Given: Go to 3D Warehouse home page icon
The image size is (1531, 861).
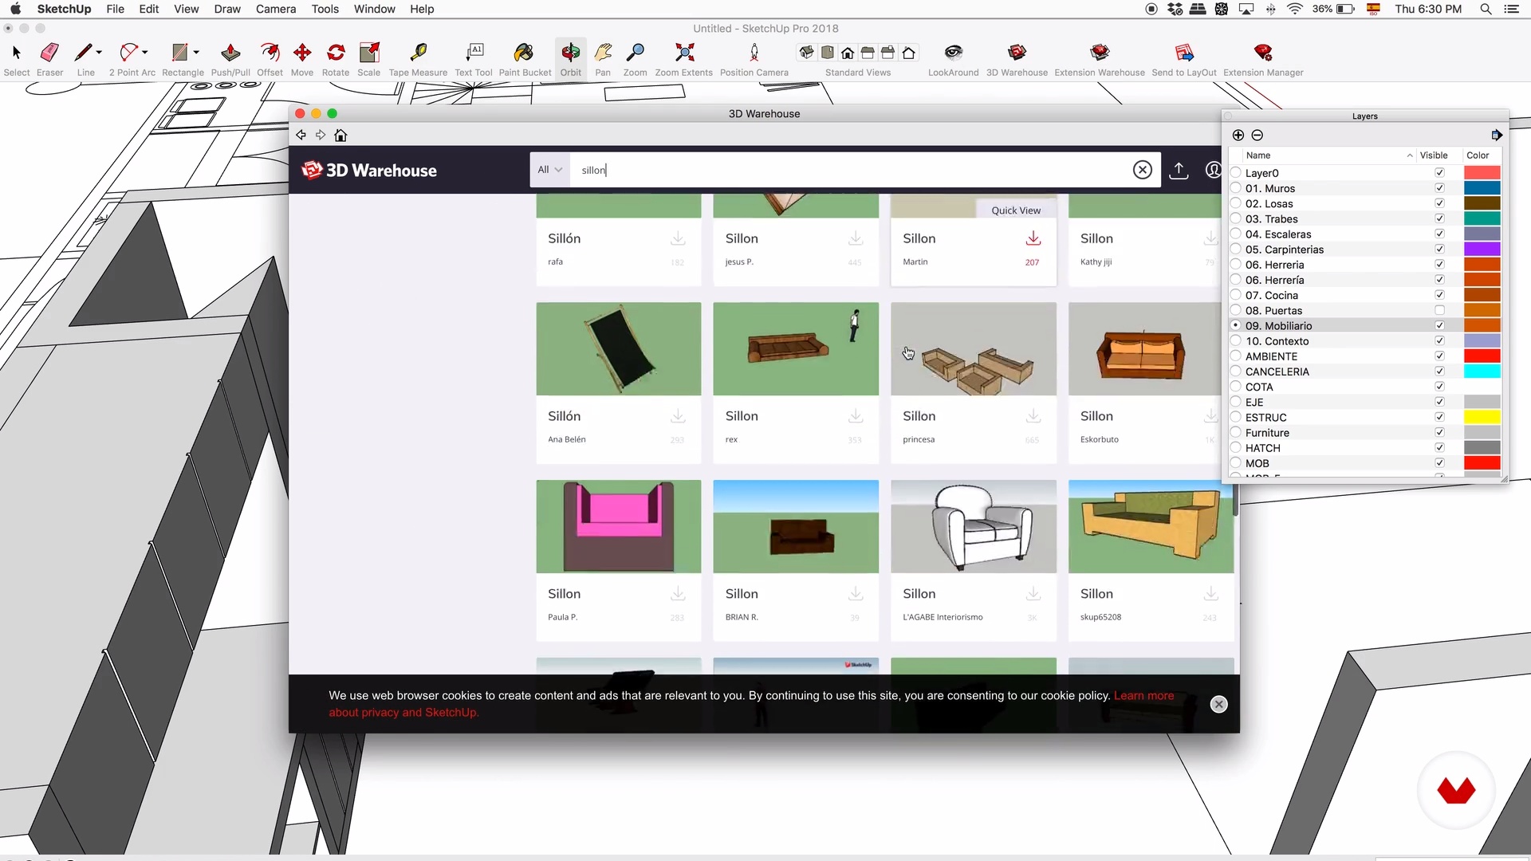Looking at the screenshot, I should click(340, 136).
